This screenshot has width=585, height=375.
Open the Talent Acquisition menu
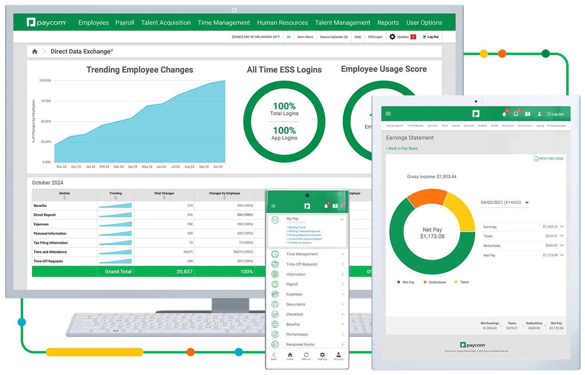166,23
